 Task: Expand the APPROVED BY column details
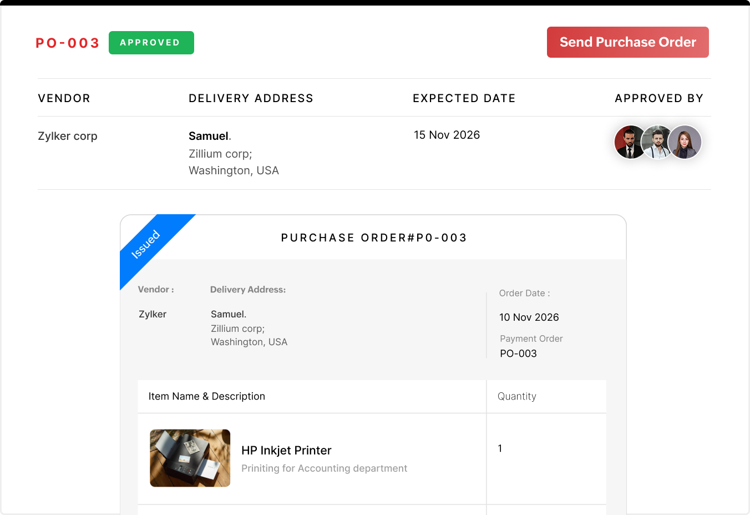(x=659, y=98)
